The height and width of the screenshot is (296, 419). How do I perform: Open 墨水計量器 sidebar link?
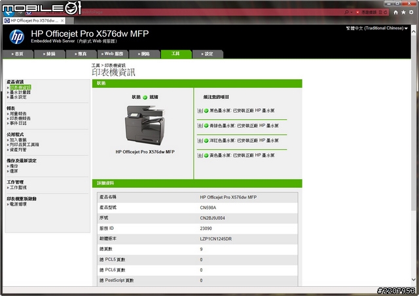(x=20, y=92)
